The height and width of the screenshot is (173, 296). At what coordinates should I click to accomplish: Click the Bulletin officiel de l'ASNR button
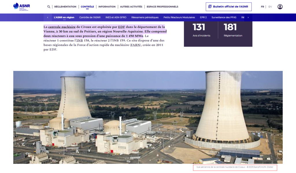tap(228, 7)
